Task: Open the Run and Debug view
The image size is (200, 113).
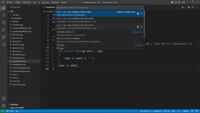Action: tap(3, 30)
